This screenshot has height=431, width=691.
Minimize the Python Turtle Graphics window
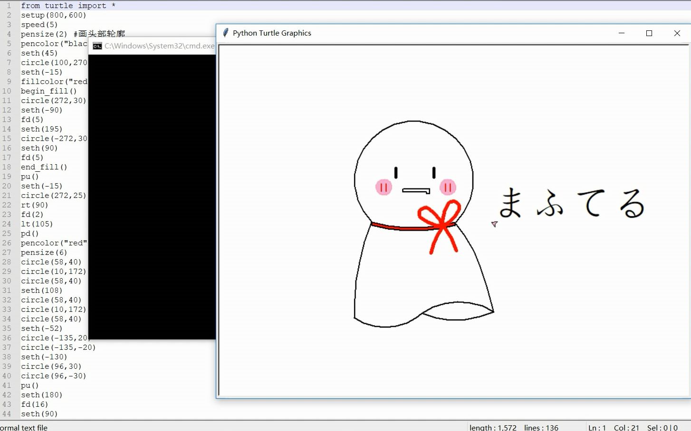coord(621,33)
